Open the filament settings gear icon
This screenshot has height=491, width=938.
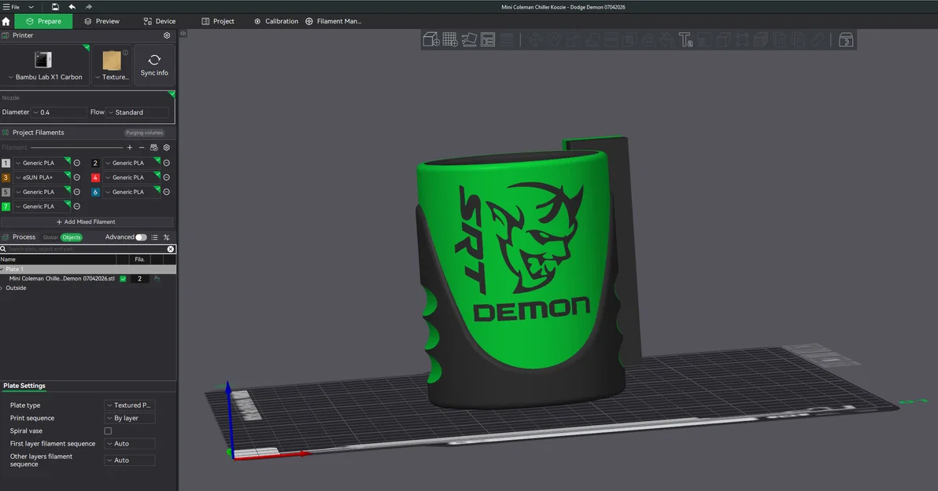point(167,148)
